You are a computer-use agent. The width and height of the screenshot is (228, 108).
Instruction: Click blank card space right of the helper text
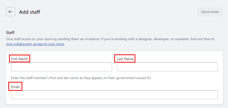[186, 78]
